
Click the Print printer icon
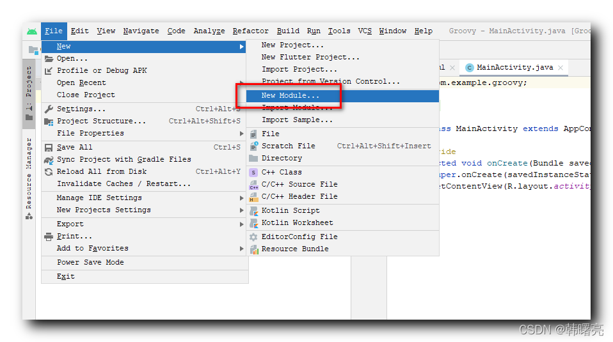click(49, 237)
